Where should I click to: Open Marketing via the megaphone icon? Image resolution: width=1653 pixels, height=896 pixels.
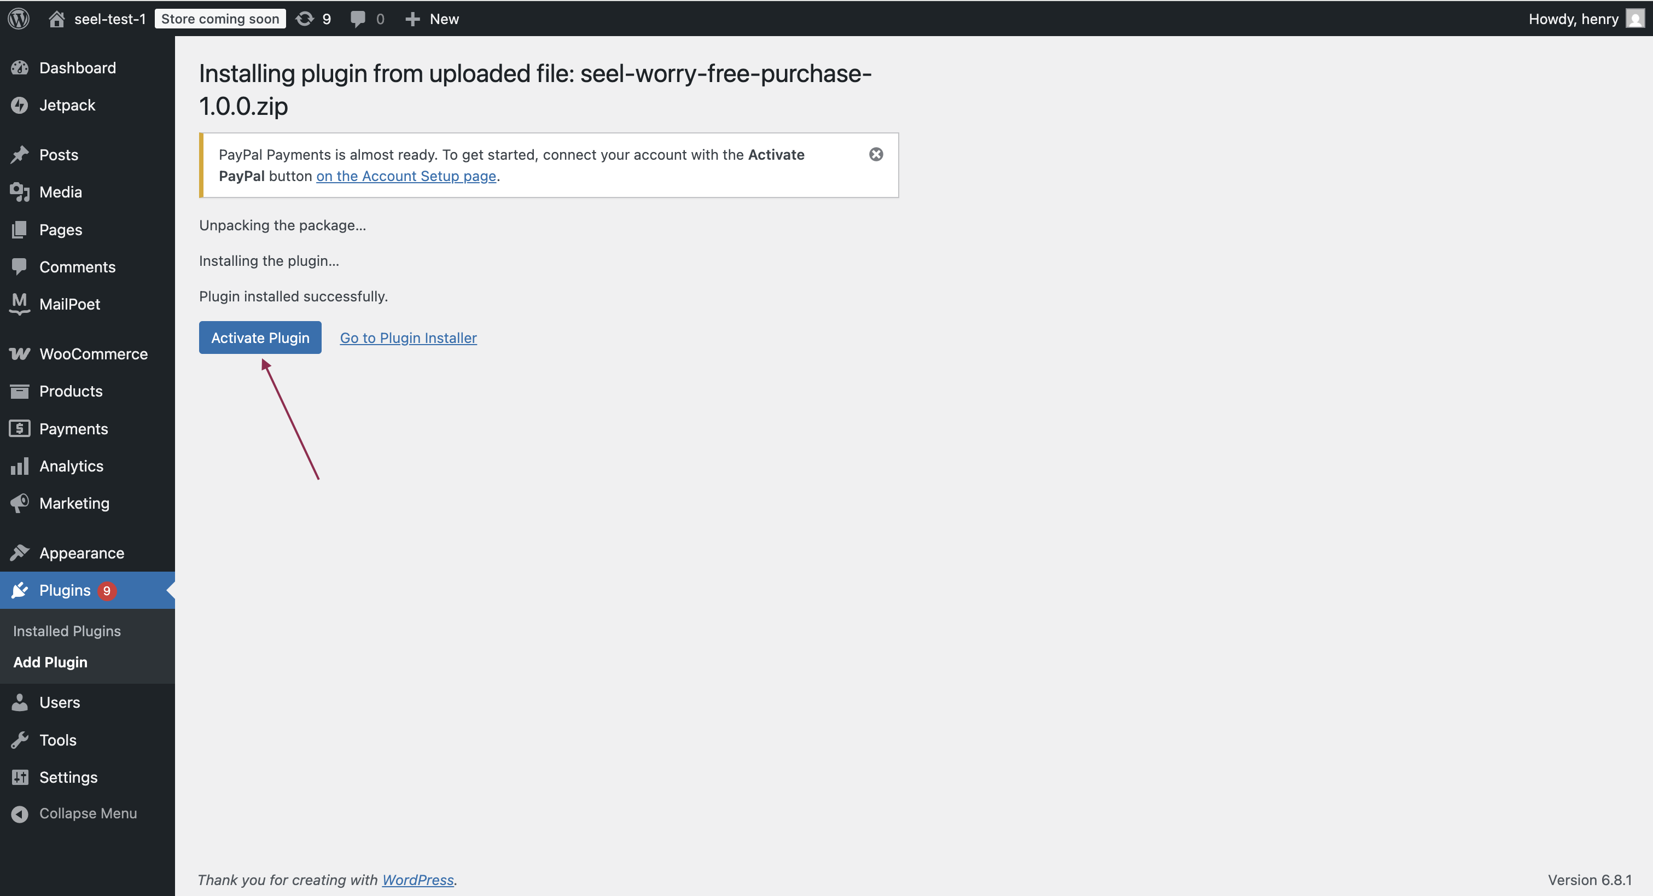pyautogui.click(x=19, y=503)
